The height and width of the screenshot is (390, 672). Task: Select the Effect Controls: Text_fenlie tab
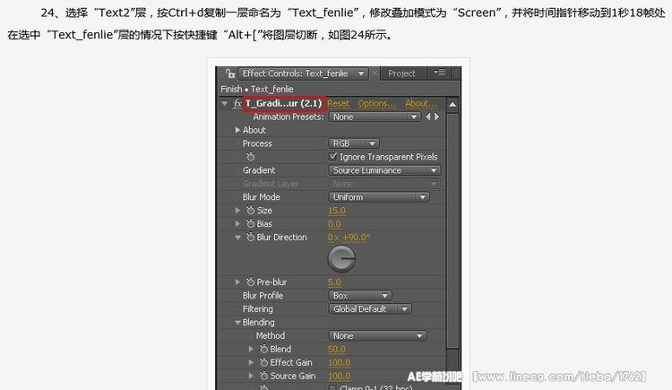click(296, 74)
